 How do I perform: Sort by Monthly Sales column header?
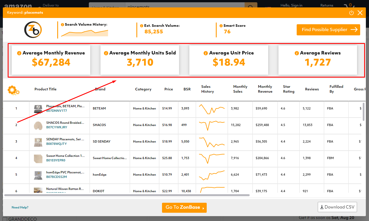pos(240,89)
